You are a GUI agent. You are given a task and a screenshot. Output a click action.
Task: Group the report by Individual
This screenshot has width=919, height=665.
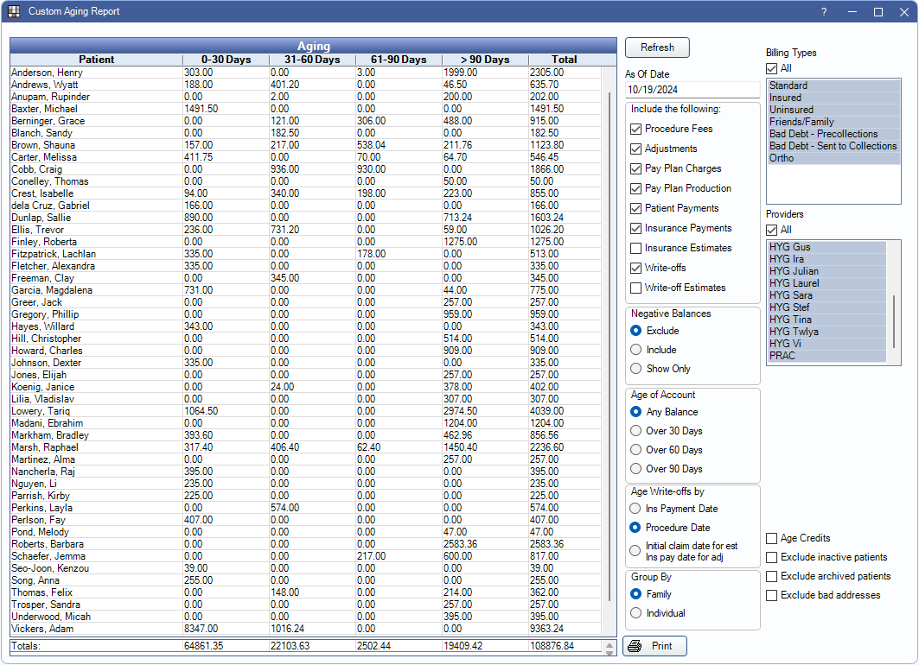636,613
